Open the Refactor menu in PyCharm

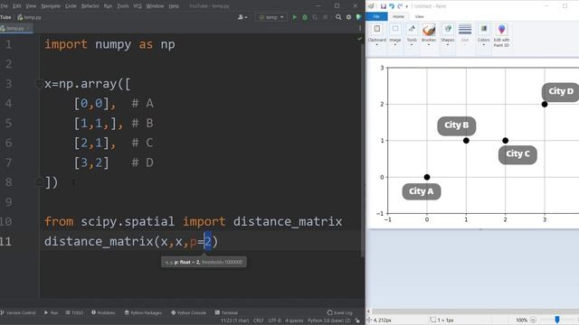(90, 6)
